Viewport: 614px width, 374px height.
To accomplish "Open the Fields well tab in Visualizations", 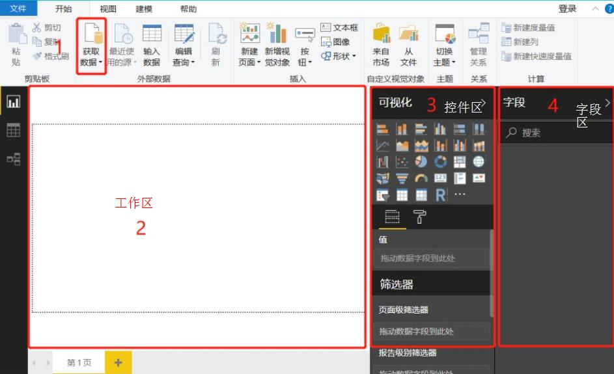I will 392,217.
